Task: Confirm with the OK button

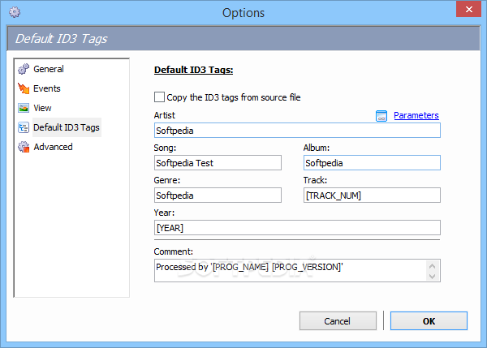Action: pos(429,321)
